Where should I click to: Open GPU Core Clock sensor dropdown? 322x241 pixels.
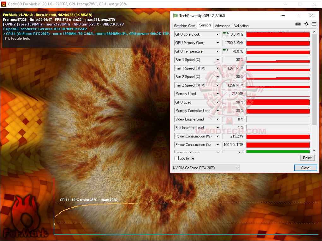[218, 34]
